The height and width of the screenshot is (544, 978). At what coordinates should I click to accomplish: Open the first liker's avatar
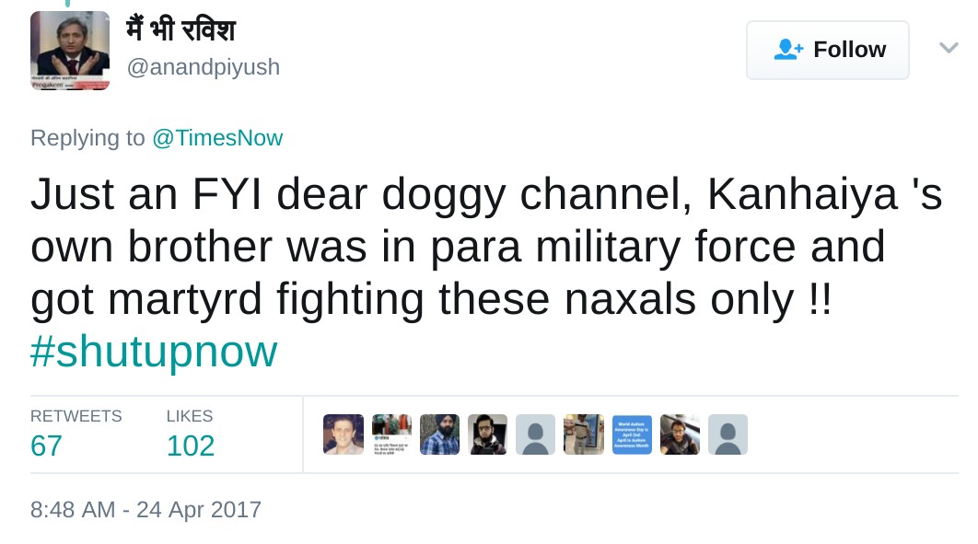tap(343, 434)
